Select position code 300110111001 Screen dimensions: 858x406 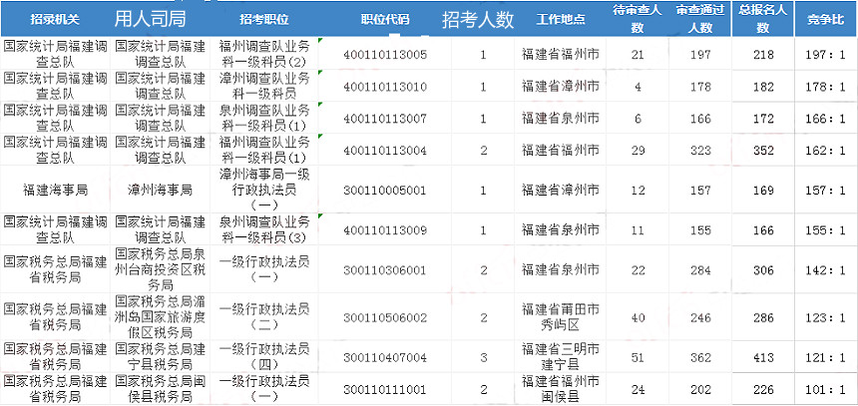coord(385,390)
